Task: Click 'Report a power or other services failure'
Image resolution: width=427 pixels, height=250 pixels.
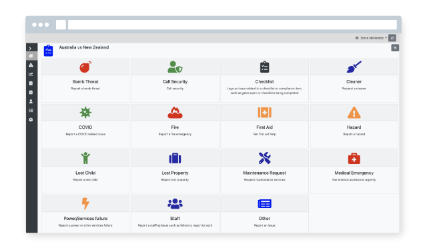Action: (85, 225)
